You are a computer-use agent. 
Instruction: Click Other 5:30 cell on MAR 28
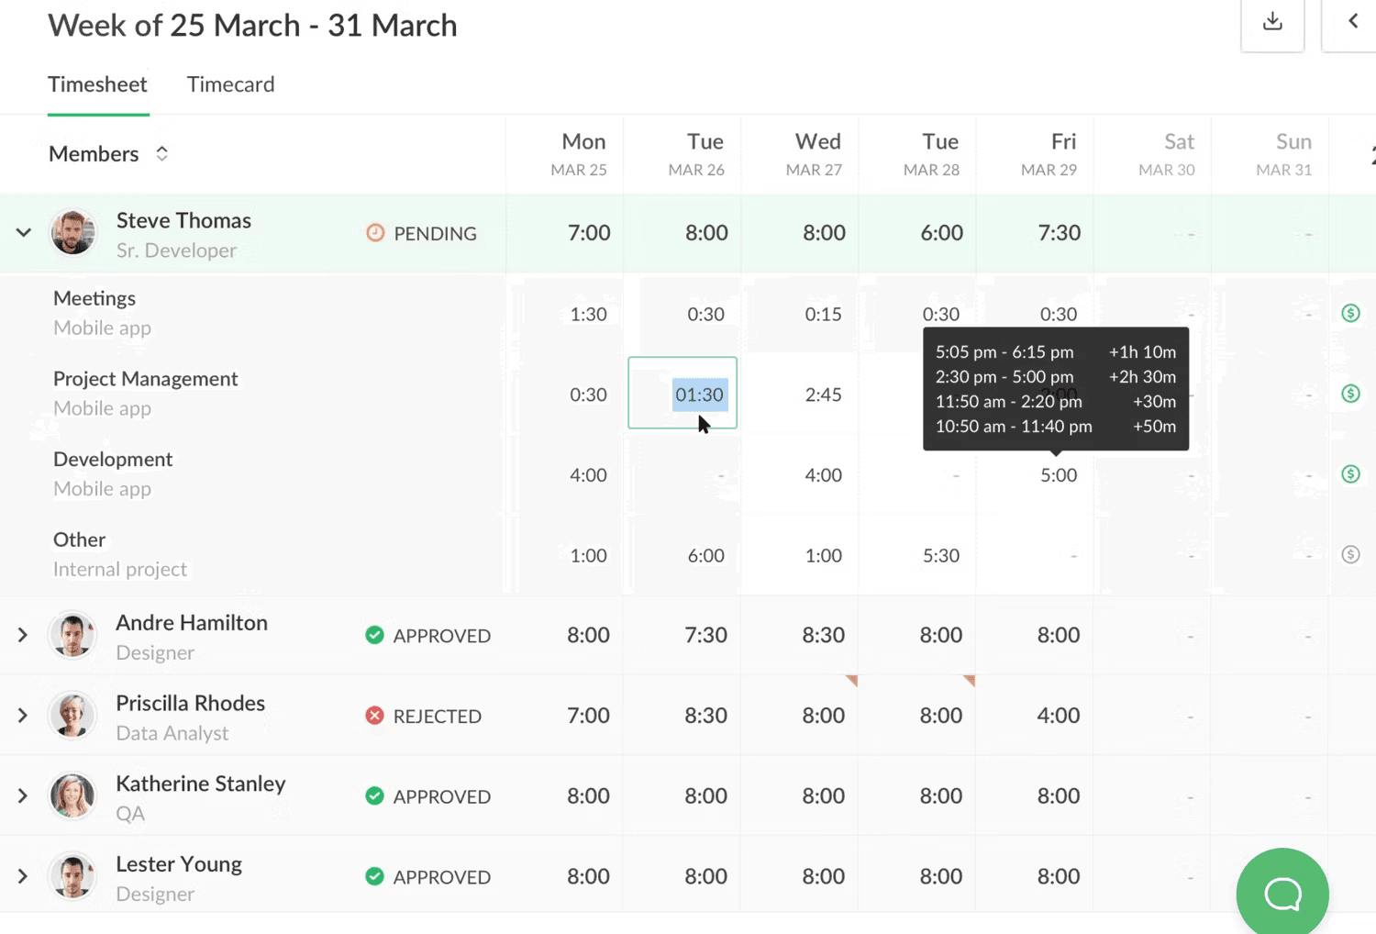941,555
